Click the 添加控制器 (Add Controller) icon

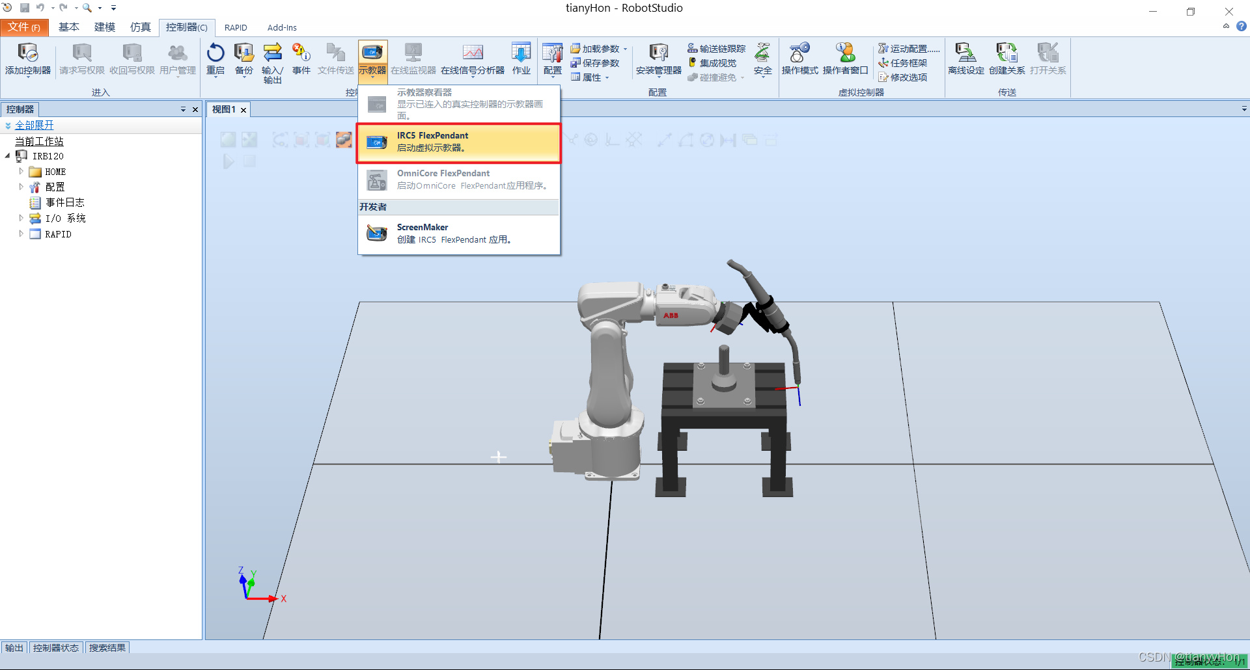coord(27,53)
